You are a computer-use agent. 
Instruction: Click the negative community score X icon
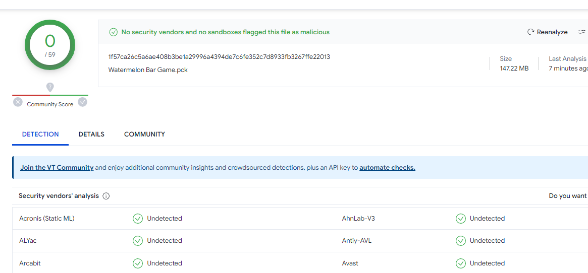pos(18,102)
